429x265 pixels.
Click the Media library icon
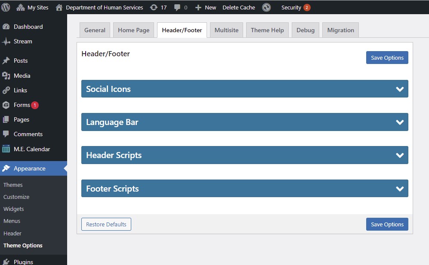point(6,76)
